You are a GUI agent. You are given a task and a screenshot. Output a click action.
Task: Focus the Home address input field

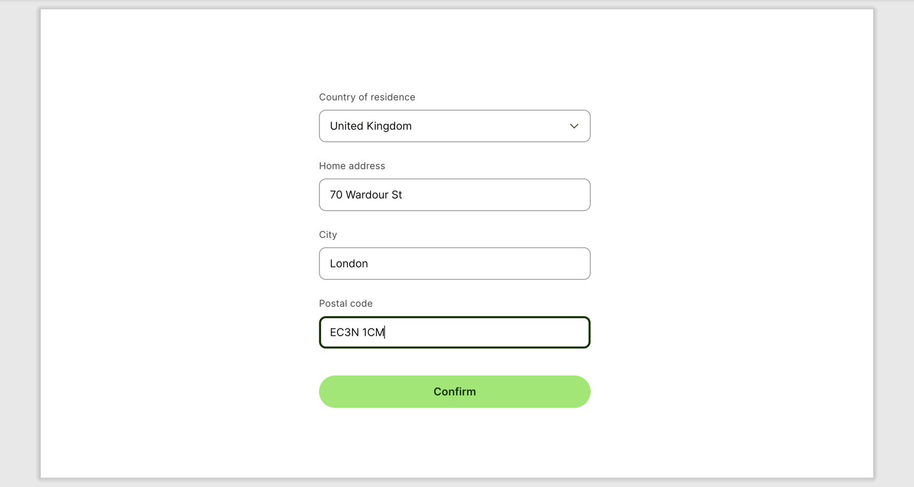[454, 195]
